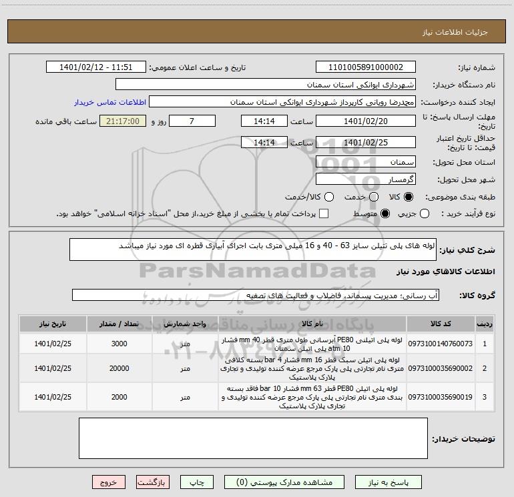
Task: Click product code 0973100140760073
Action: click(x=441, y=344)
